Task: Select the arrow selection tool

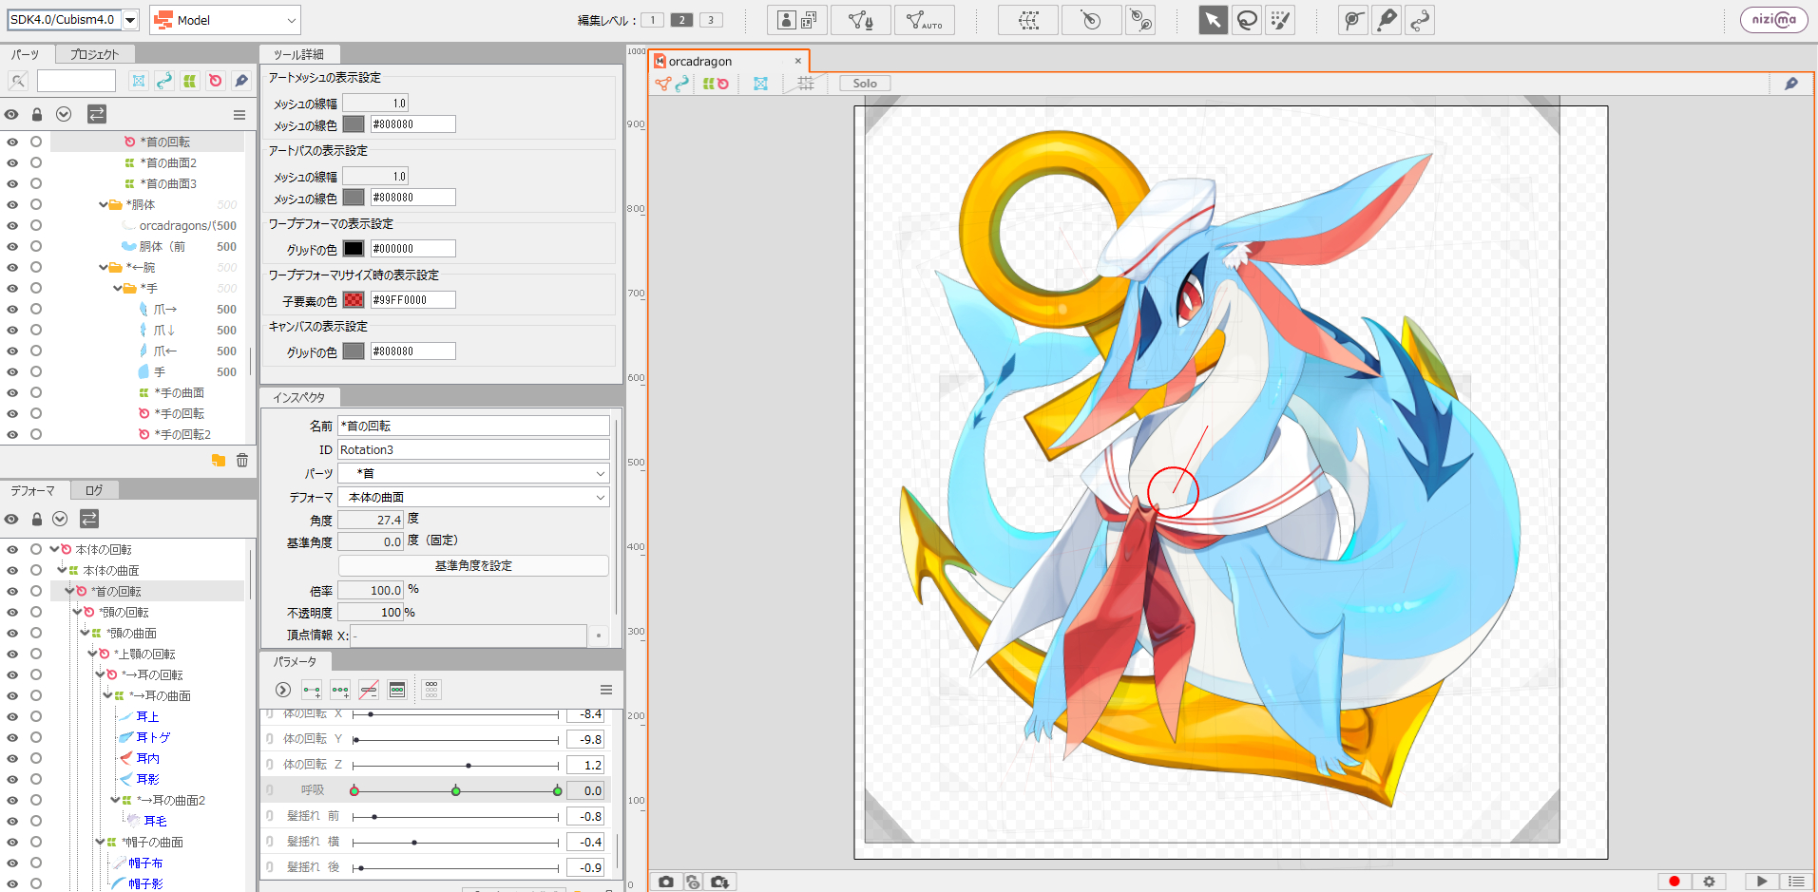Action: pos(1213,20)
